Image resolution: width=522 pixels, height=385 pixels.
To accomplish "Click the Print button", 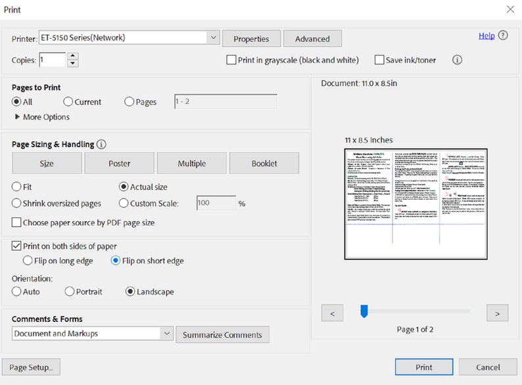I will pyautogui.click(x=424, y=367).
